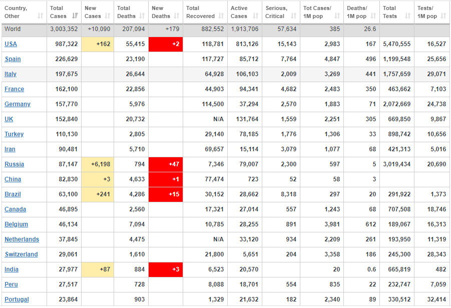This screenshot has width=451, height=308.
Task: Select Portugal tests per million 32,414
Action: coord(436,299)
